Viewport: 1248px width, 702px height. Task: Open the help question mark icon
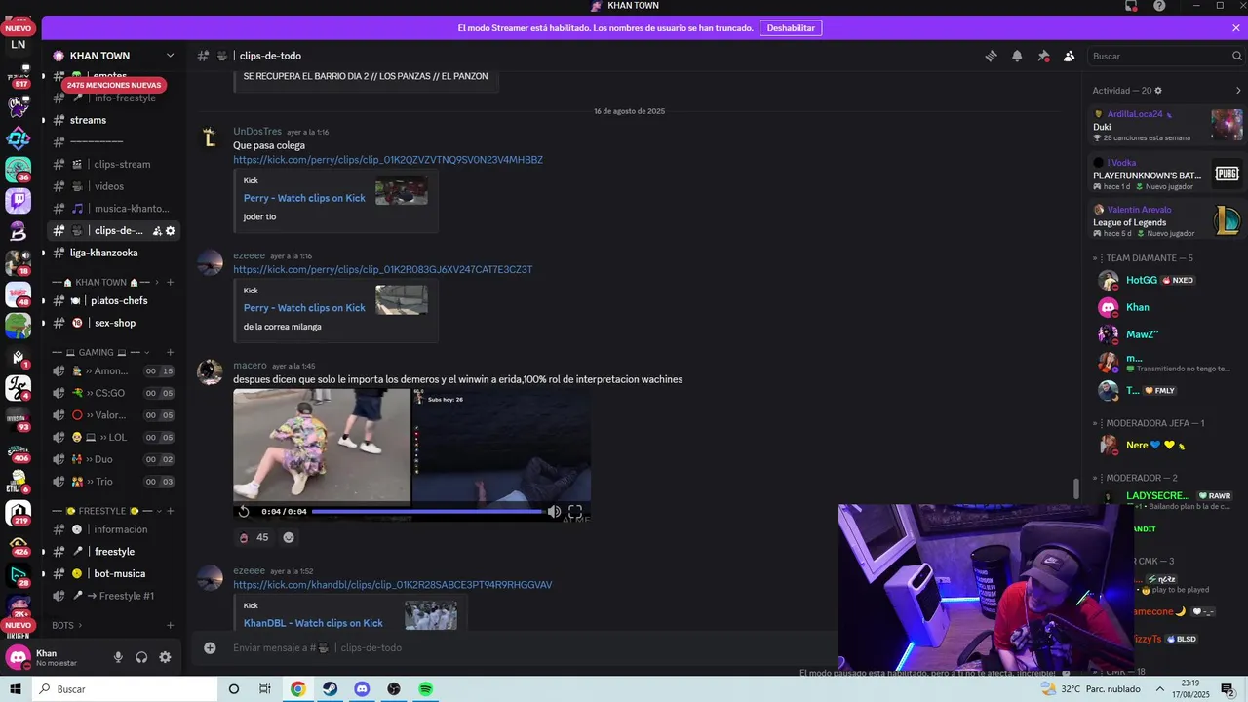[x=1159, y=6]
